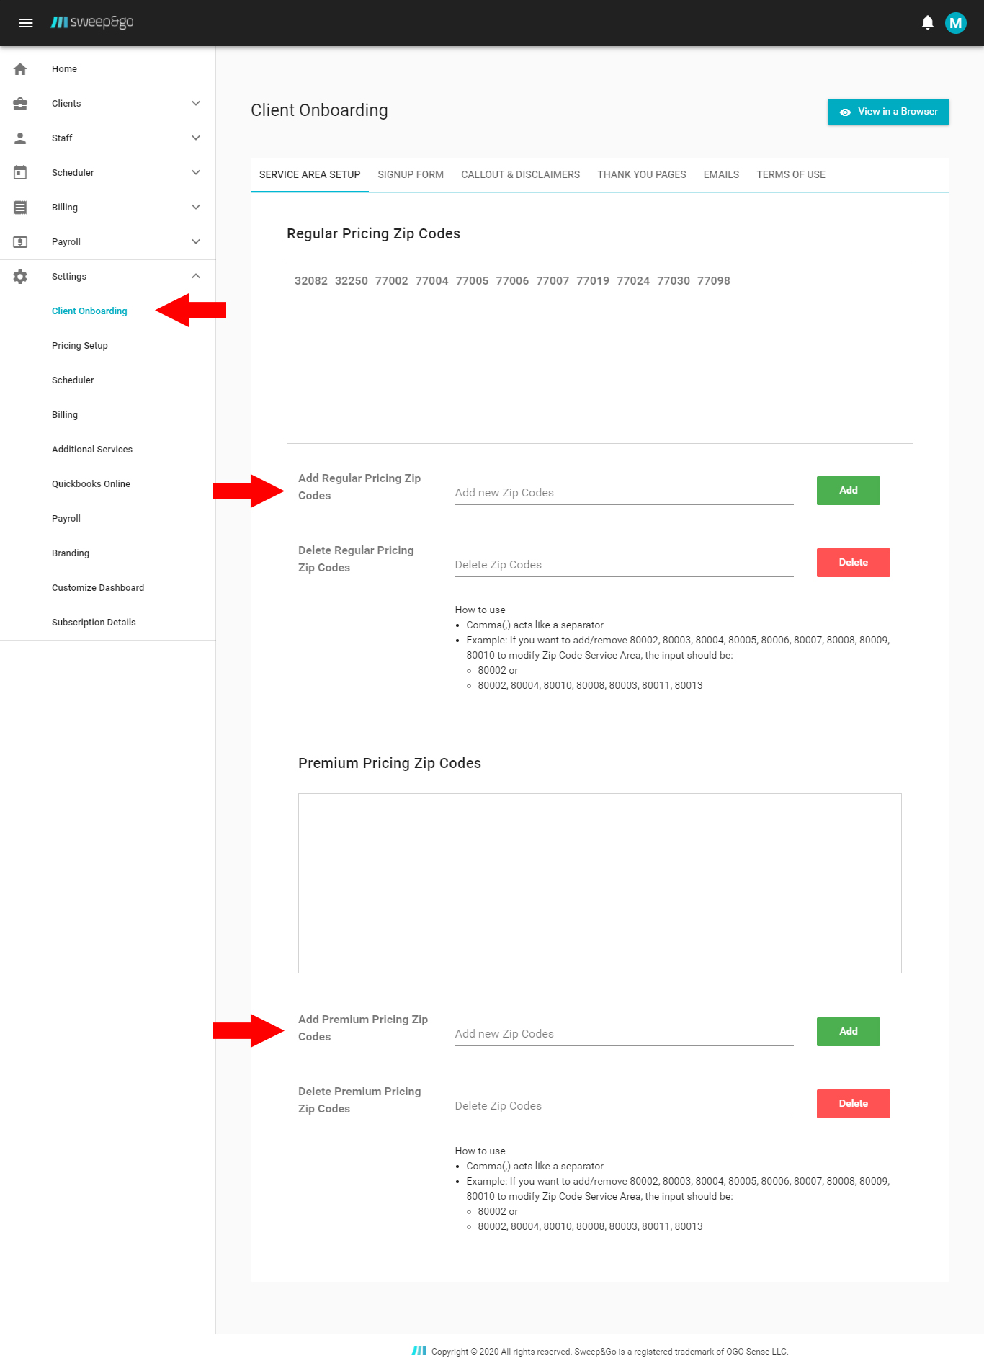
Task: Click the Staff person icon
Action: [x=20, y=138]
